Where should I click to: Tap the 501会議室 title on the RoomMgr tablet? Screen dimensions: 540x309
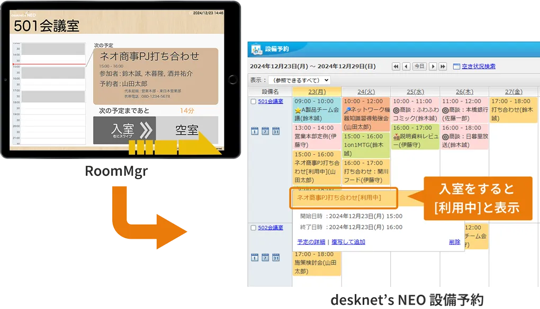[x=47, y=26]
